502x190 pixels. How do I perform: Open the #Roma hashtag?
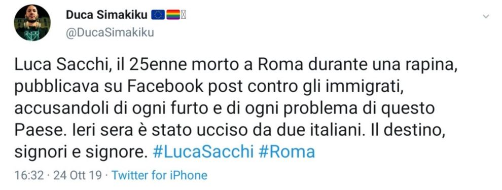pos(286,151)
